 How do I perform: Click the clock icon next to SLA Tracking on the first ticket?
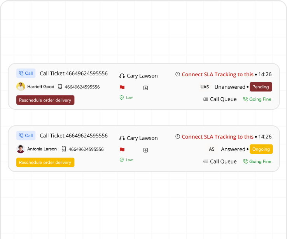178,74
